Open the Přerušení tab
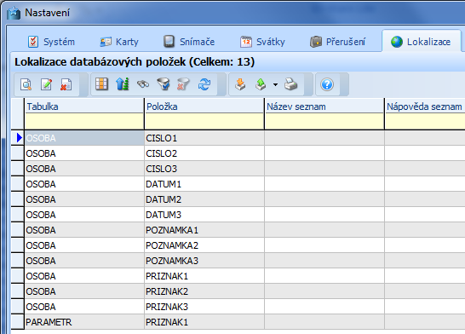The width and height of the screenshot is (465, 334). tap(338, 42)
